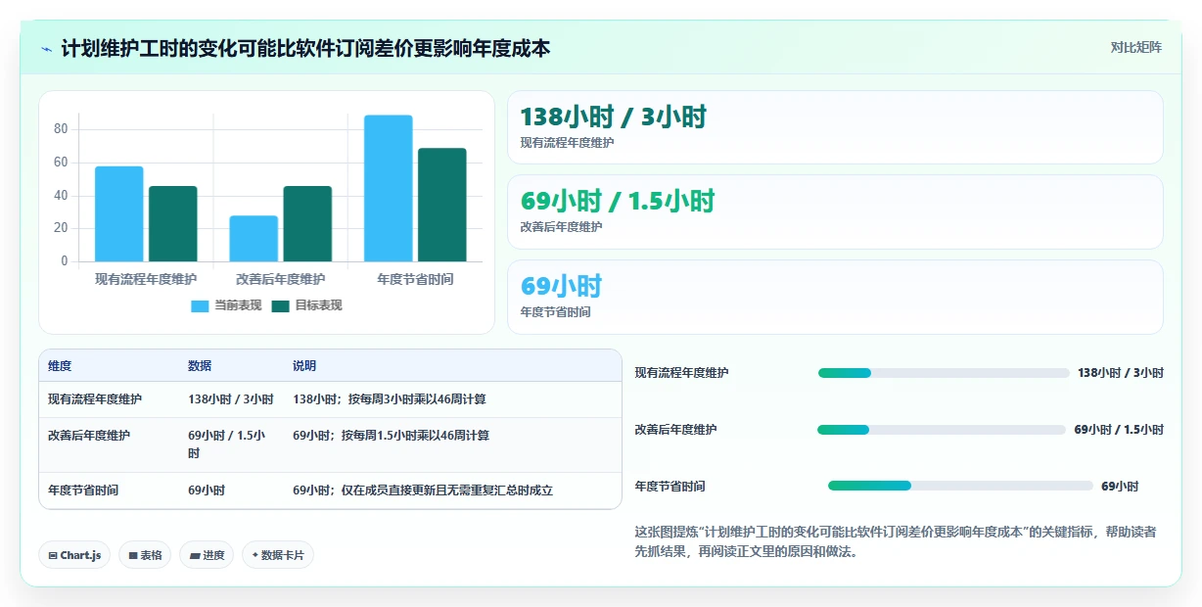Viewport: 1202px width, 607px height.
Task: Click the light blue bar for 年度节省时间
Action: coord(389,188)
